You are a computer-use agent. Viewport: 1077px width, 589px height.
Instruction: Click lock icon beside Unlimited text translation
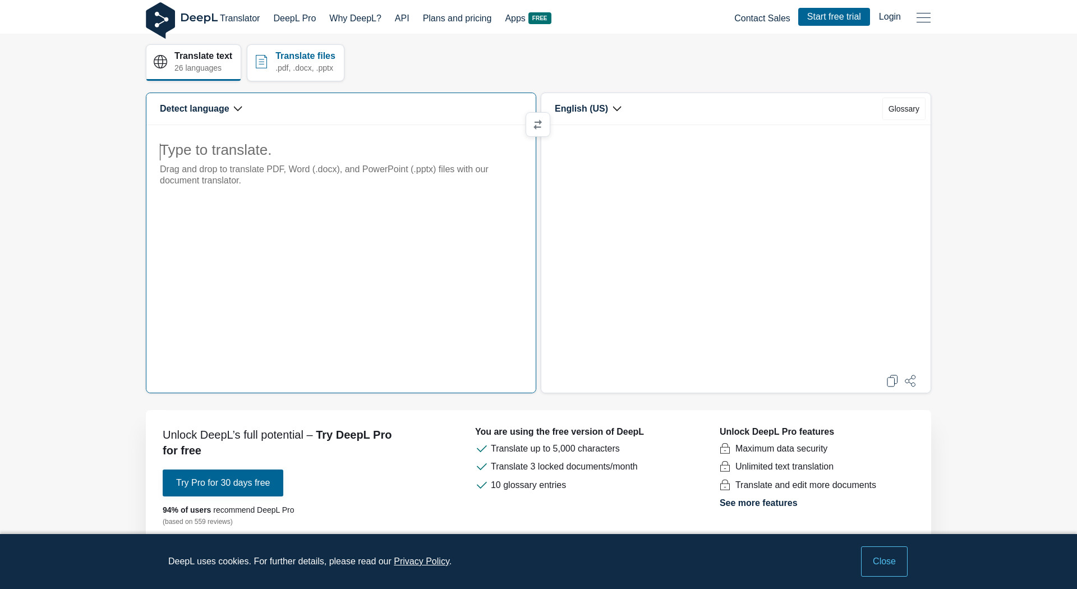coord(725,467)
